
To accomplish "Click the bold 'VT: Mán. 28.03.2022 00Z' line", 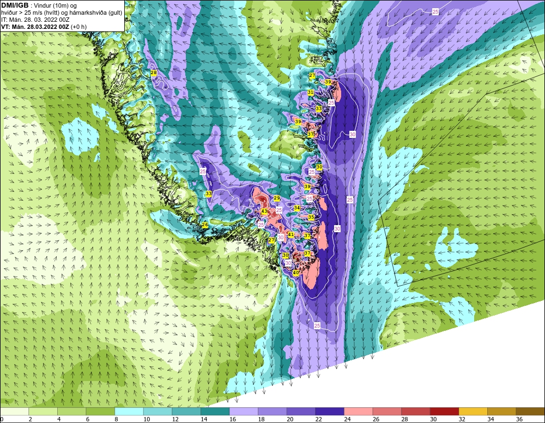I will [35, 27].
